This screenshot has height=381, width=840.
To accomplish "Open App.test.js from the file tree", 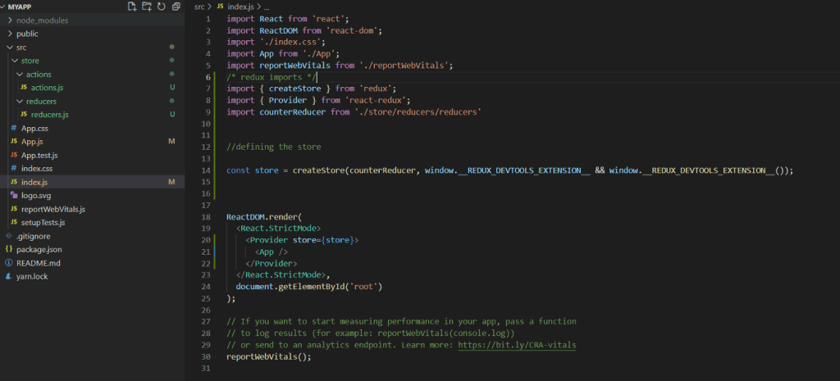I will 39,155.
